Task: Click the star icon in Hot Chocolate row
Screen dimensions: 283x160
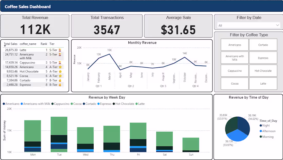Action: point(60,71)
